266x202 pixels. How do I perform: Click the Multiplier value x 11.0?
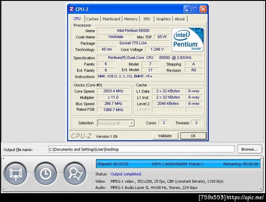(113, 97)
